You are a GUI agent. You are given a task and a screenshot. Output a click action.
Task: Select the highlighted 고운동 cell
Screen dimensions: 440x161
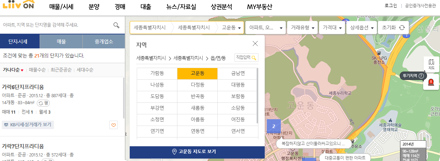point(197,74)
